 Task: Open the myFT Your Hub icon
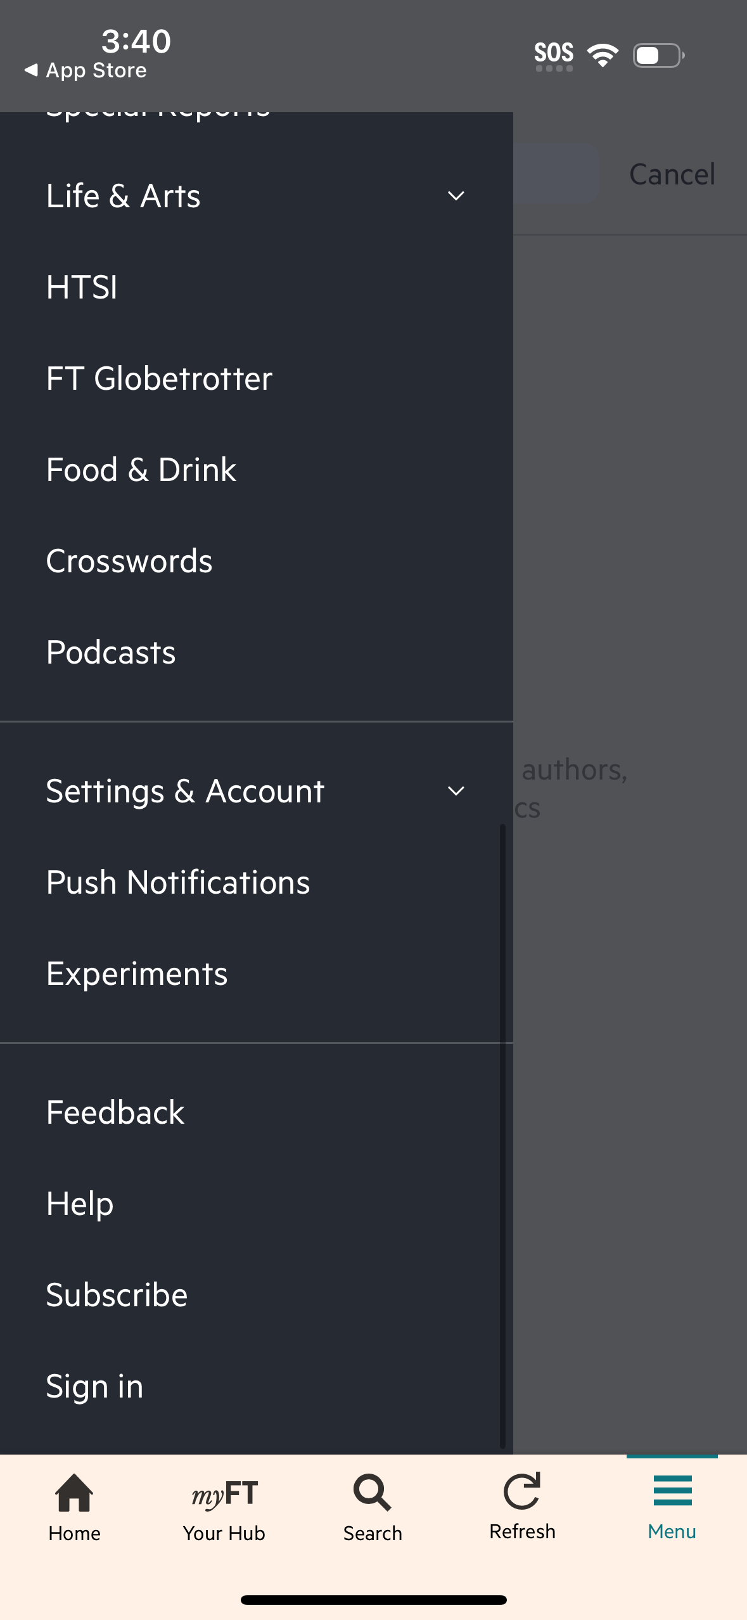click(x=224, y=1495)
